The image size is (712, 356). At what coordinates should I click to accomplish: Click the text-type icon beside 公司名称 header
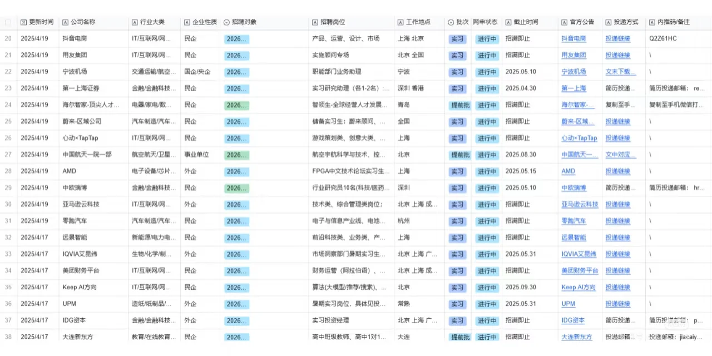pyautogui.click(x=65, y=22)
